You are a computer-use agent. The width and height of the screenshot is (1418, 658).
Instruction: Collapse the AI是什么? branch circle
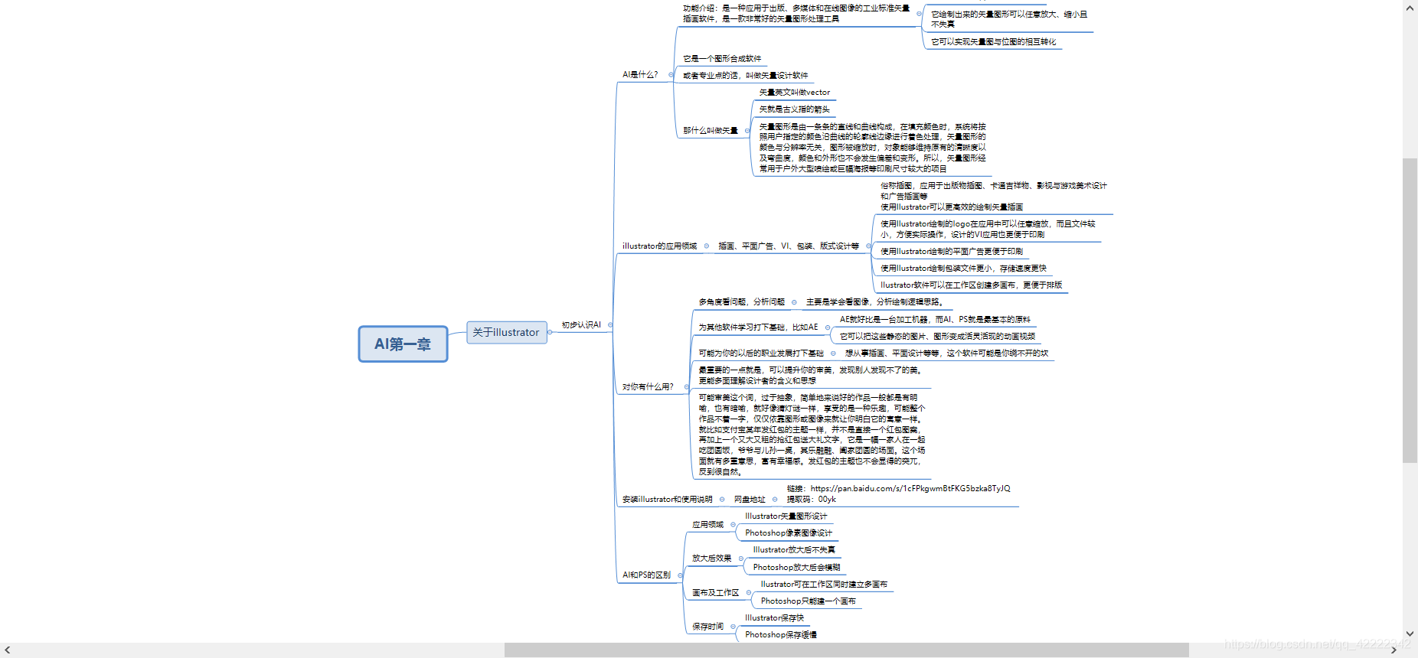pyautogui.click(x=671, y=75)
